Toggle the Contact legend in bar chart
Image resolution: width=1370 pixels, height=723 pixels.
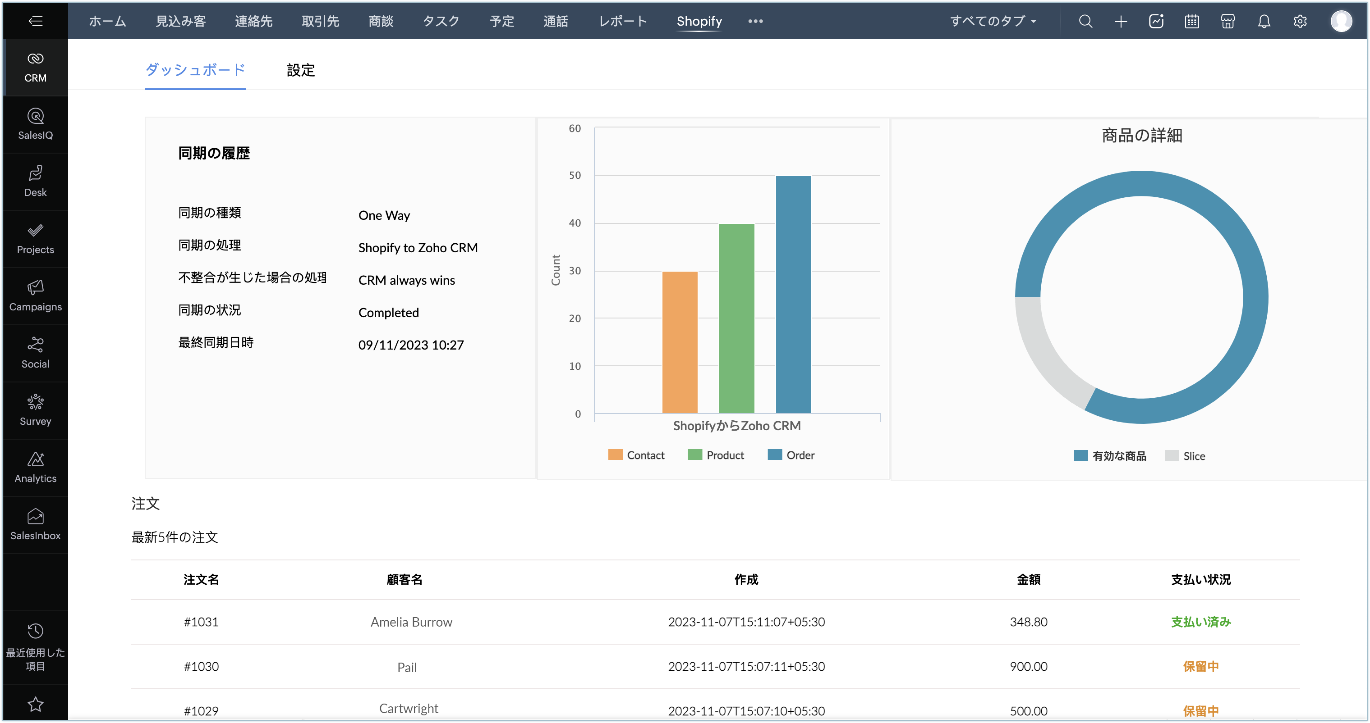645,455
